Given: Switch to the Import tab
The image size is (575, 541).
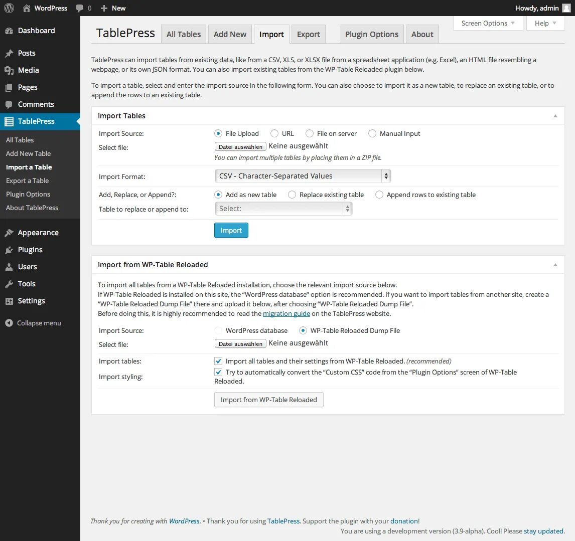Looking at the screenshot, I should click(x=271, y=34).
